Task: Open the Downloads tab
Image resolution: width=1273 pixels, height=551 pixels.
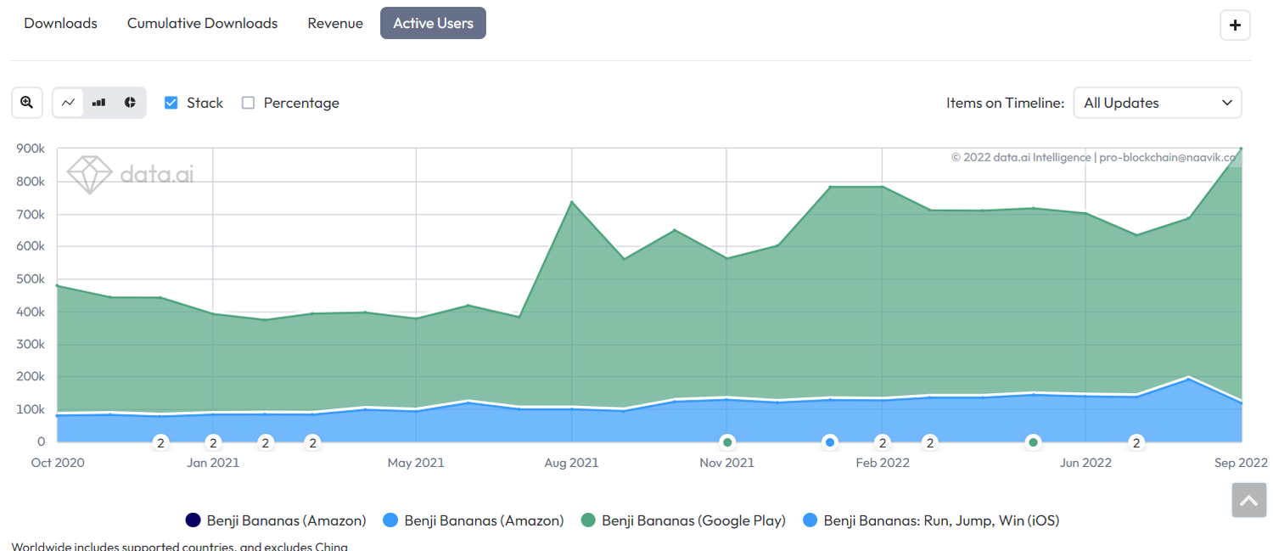Action: pos(60,24)
